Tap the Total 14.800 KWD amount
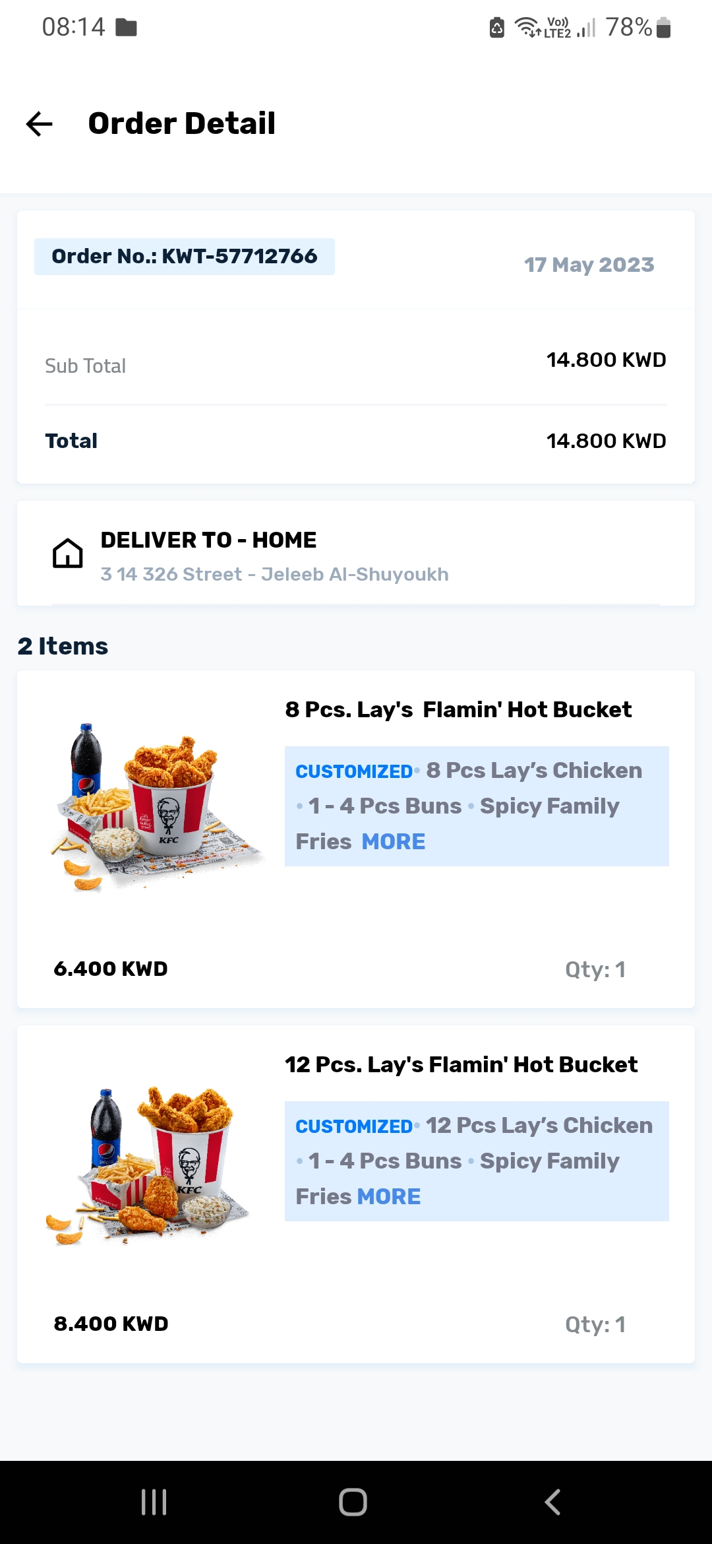Image resolution: width=712 pixels, height=1544 pixels. (606, 441)
